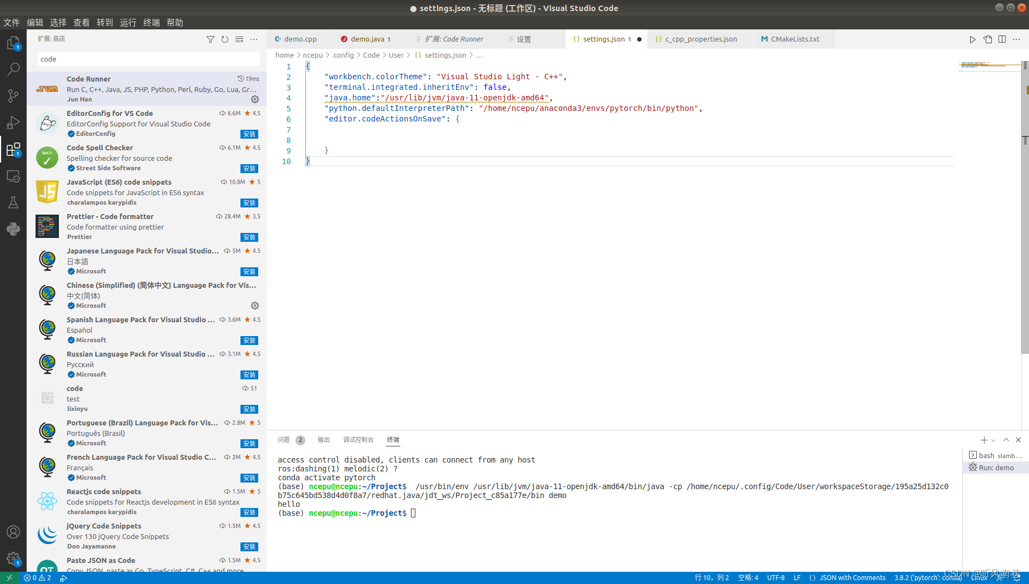This screenshot has width=1029, height=584.
Task: Switch to the c_cpp_properties.json tab
Action: point(701,39)
